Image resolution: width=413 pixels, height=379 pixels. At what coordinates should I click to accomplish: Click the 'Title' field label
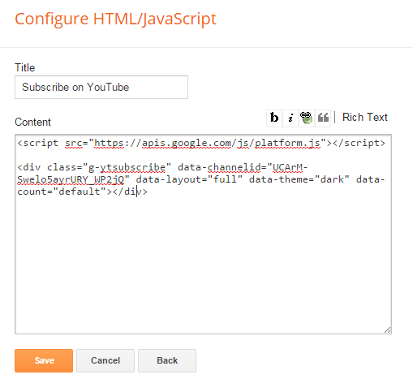tap(25, 67)
